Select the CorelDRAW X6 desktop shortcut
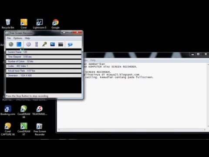 coord(24,112)
